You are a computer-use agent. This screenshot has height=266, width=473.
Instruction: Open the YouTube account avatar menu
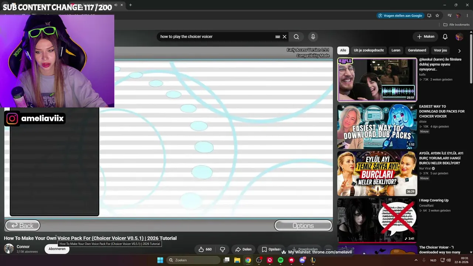click(x=459, y=37)
